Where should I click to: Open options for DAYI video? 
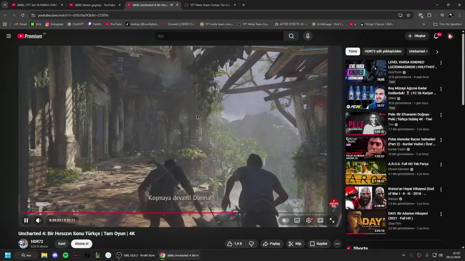(x=441, y=214)
